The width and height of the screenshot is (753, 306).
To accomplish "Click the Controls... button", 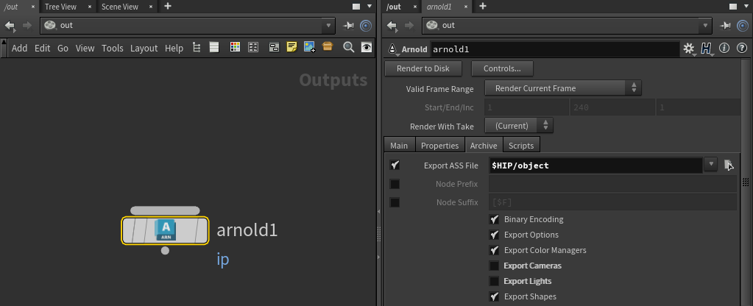I will (x=502, y=68).
